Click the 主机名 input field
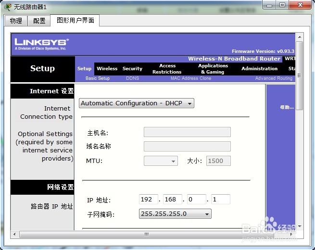315x250 pixels. [x=187, y=132]
